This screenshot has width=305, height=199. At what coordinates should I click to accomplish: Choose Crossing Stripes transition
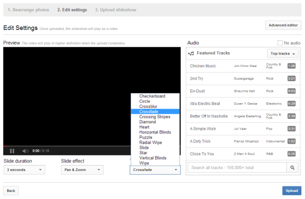[x=155, y=117]
